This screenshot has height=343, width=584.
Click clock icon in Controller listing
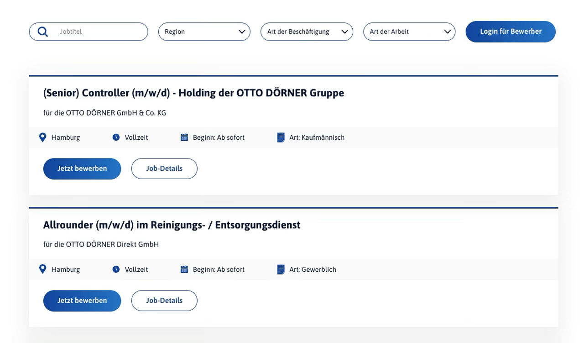(x=116, y=137)
